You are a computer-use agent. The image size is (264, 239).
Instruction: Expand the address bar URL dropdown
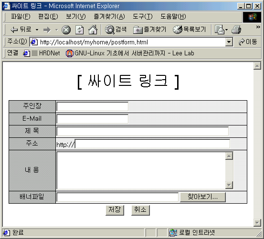(x=229, y=42)
